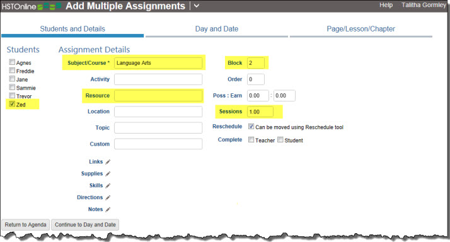The image size is (450, 242).
Task: Edit Directions with the pencil icon
Action: (108, 198)
